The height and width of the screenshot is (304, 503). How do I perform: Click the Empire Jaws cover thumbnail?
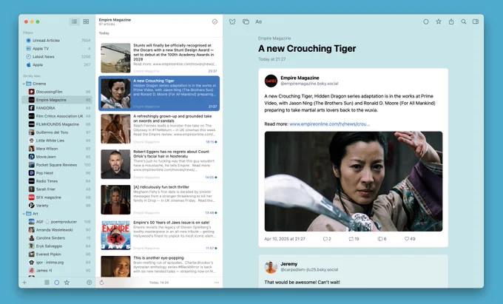116,235
